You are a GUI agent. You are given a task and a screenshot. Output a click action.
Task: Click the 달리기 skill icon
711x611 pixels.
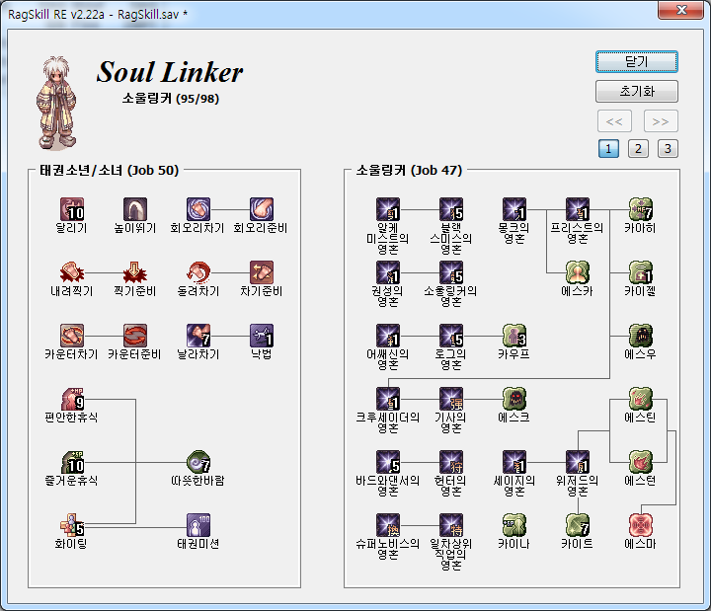click(x=73, y=209)
